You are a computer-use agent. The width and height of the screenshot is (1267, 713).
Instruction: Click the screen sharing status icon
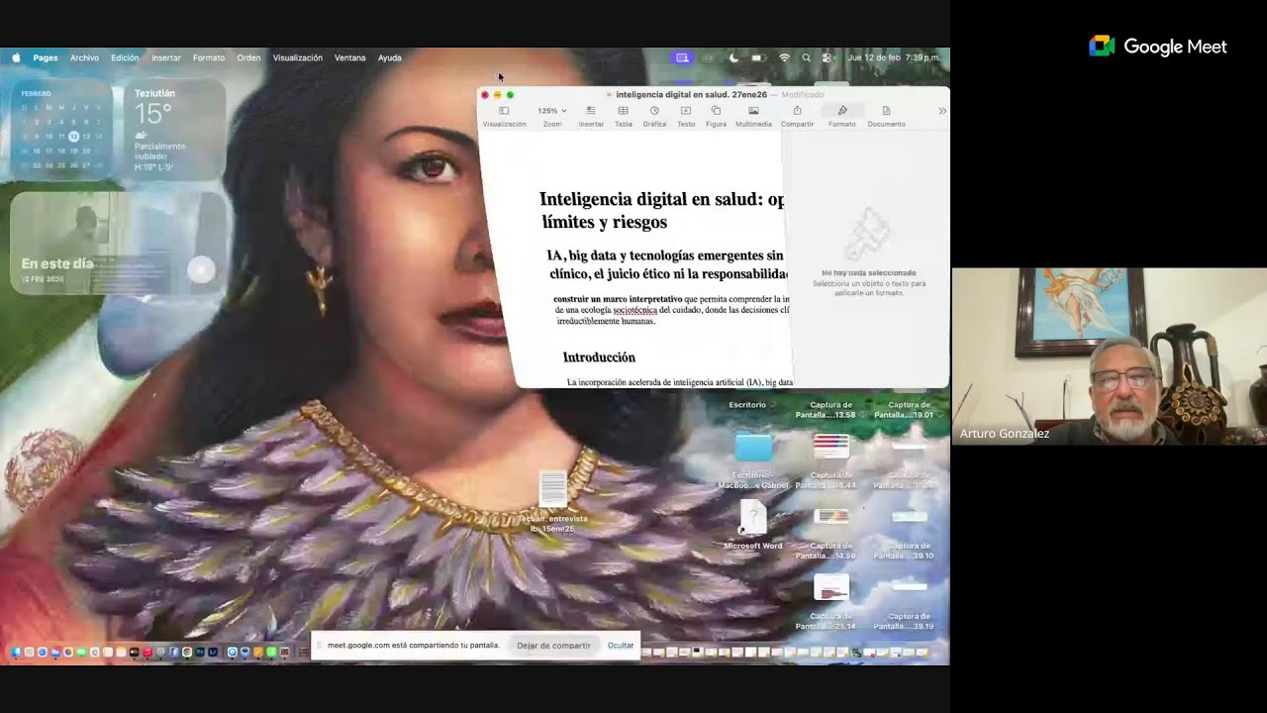pyautogui.click(x=682, y=57)
